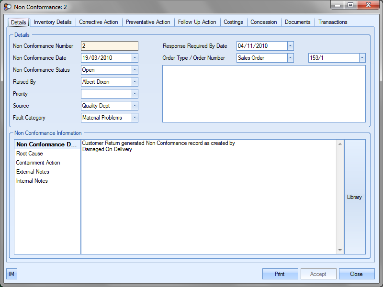Expand the Order Type Sales Order dropdown
This screenshot has height=287, width=383.
click(290, 58)
